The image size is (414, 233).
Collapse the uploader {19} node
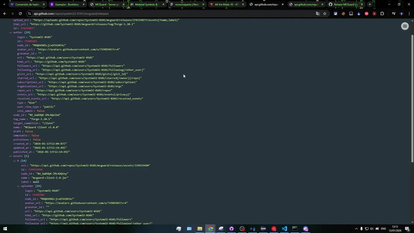(x=18, y=186)
